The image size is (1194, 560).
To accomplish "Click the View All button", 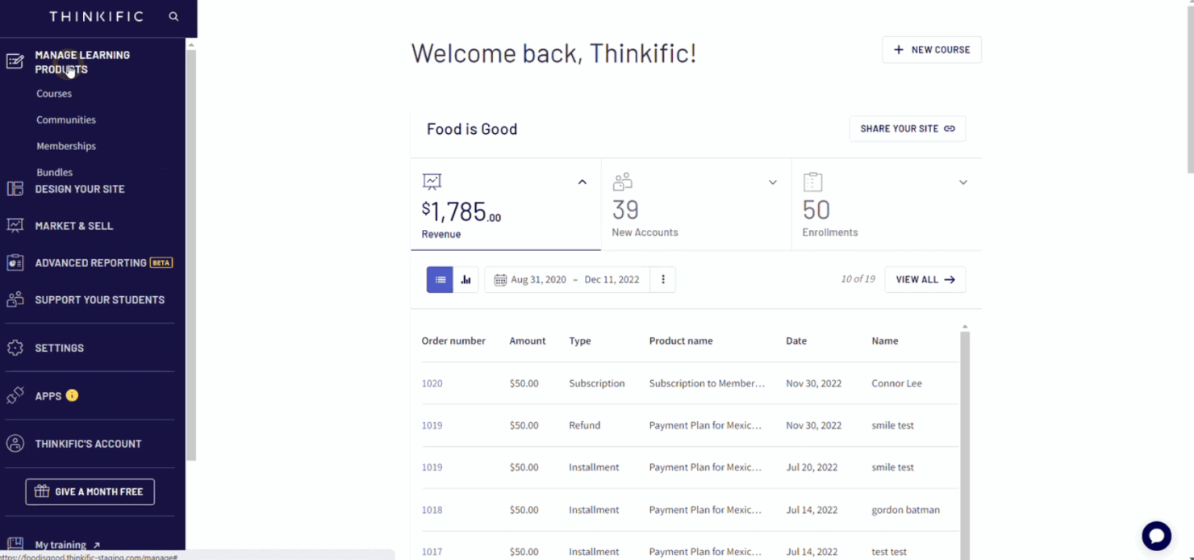I will pyautogui.click(x=925, y=280).
